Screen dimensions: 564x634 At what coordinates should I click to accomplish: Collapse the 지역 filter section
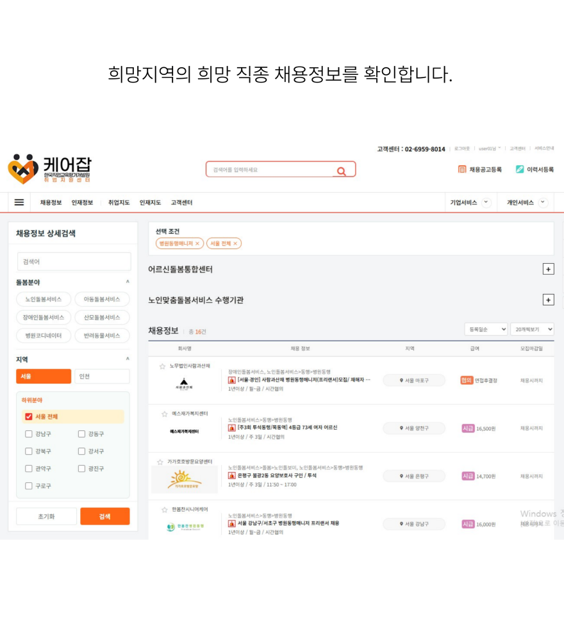[x=128, y=359]
